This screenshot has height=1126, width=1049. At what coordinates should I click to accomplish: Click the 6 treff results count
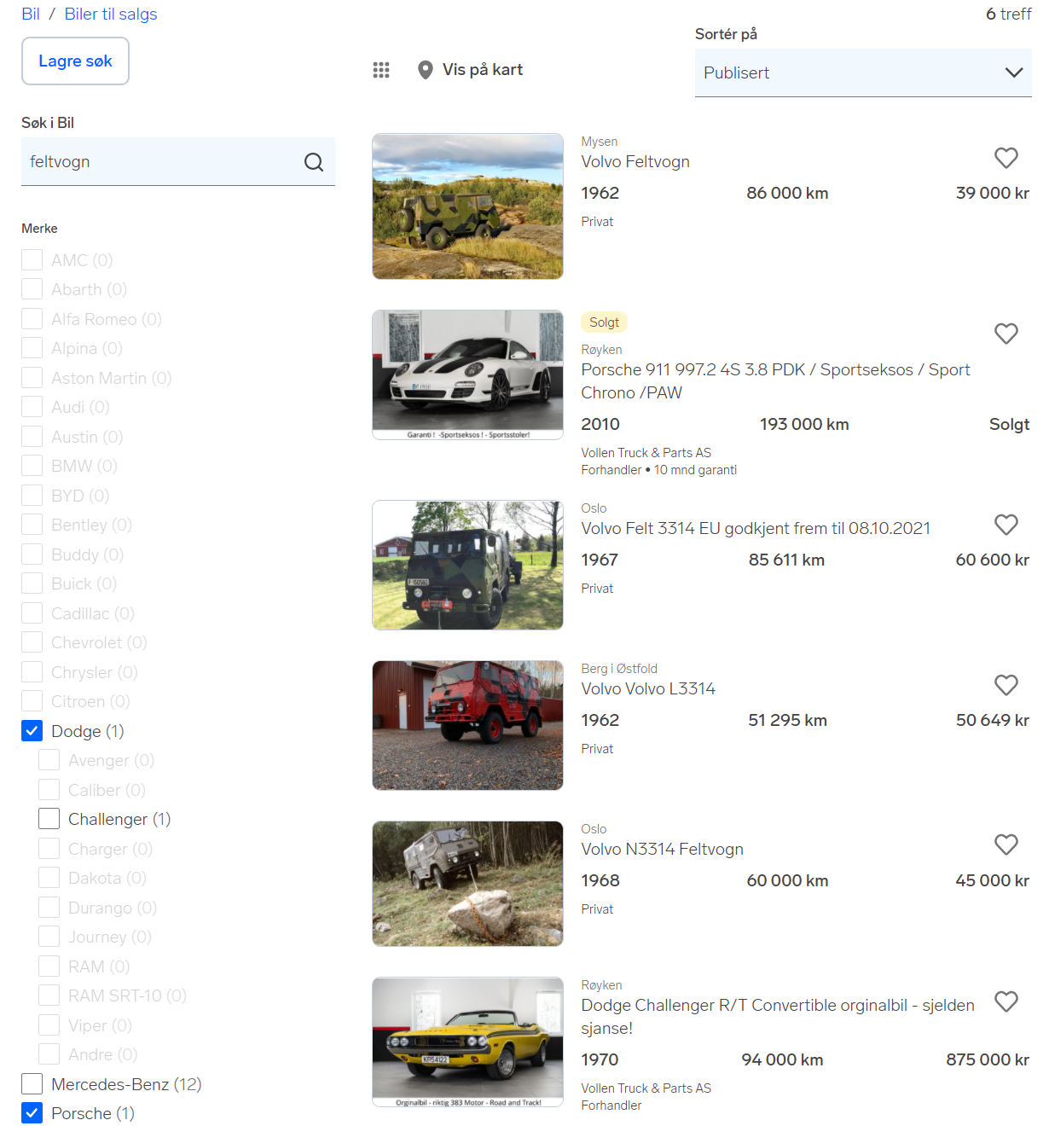(1009, 14)
